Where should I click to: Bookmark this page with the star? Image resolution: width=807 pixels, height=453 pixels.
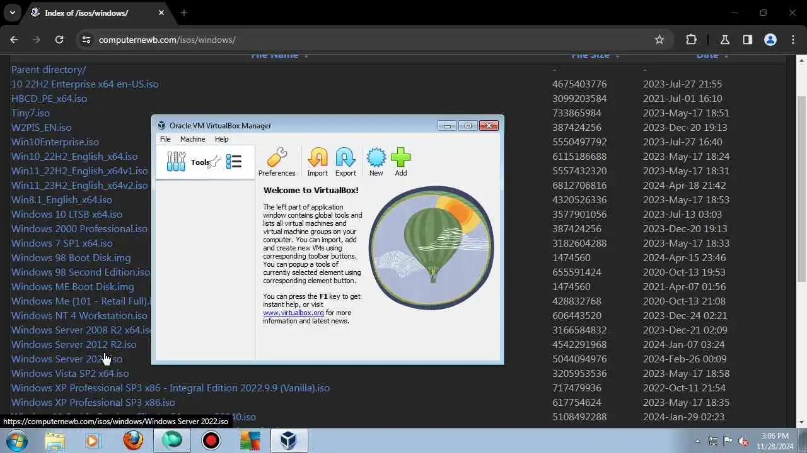pos(659,40)
